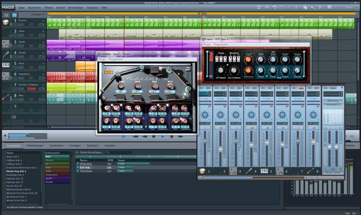Adjust the main volume slider handle
This screenshot has height=215, width=361.
[28, 135]
